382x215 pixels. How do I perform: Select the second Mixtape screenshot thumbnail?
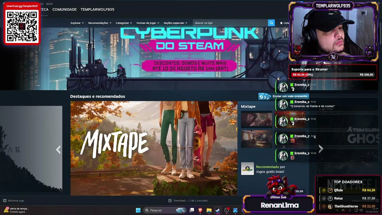[x=257, y=139]
